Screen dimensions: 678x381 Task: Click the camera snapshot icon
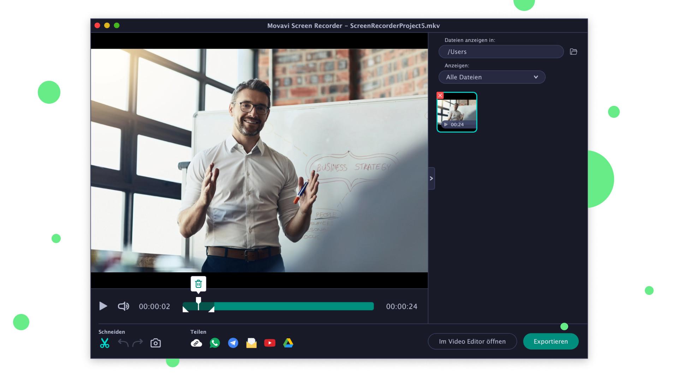click(155, 343)
